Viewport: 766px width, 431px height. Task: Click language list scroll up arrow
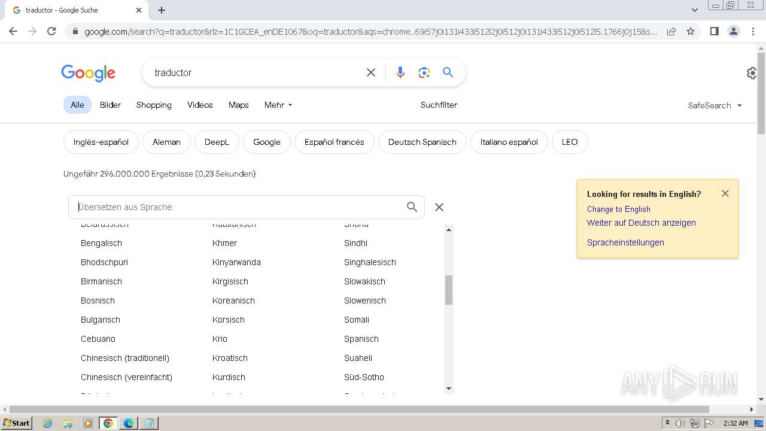449,229
